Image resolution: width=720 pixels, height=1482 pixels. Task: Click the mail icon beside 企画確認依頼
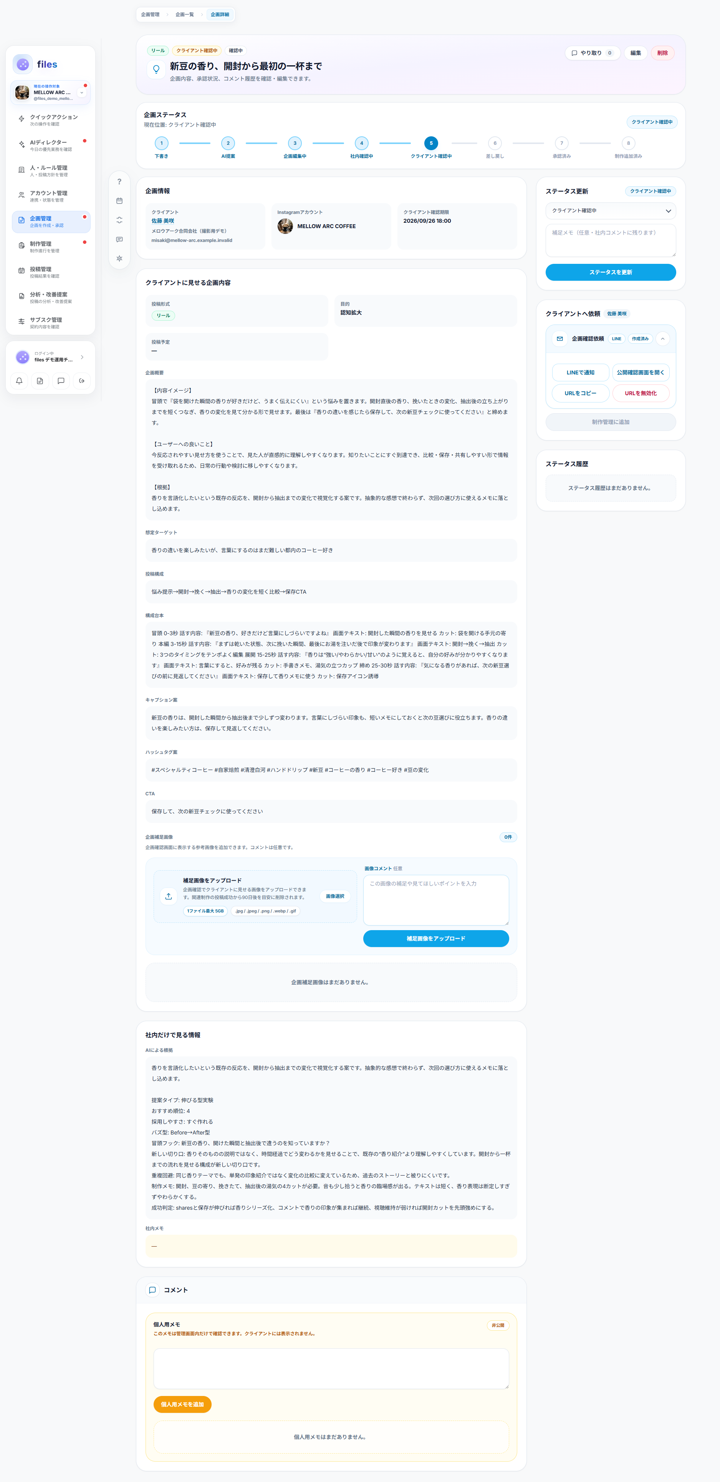click(559, 339)
